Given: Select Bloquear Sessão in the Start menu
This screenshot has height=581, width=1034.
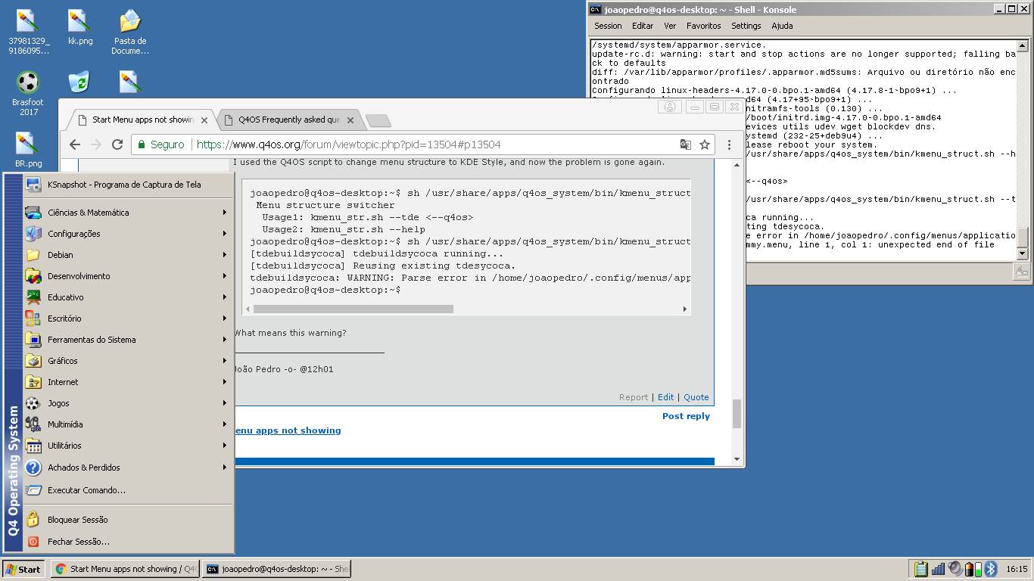Looking at the screenshot, I should pos(127,520).
